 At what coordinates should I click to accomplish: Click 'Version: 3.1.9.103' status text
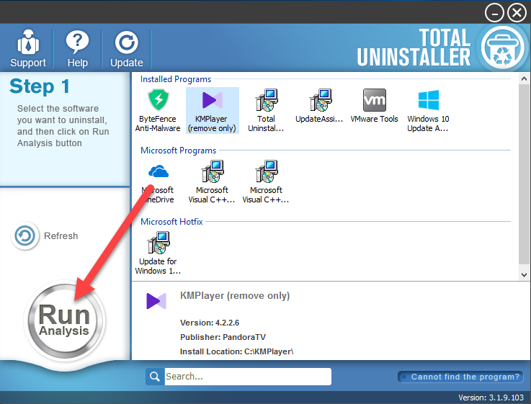491,398
